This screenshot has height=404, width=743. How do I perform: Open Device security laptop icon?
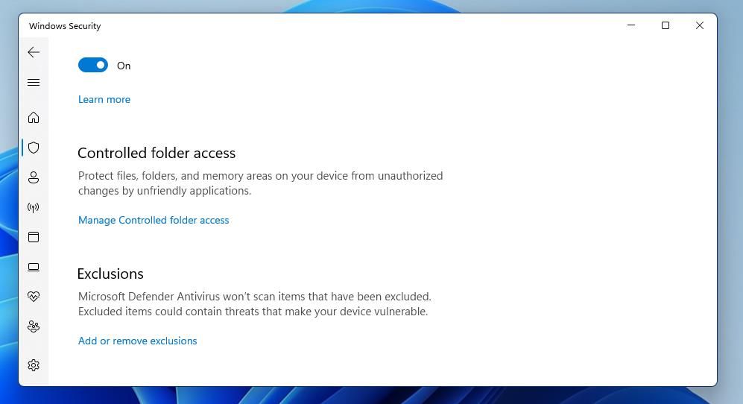[34, 267]
